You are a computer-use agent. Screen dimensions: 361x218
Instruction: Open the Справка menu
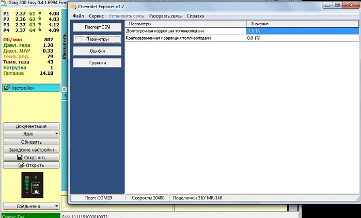[195, 16]
